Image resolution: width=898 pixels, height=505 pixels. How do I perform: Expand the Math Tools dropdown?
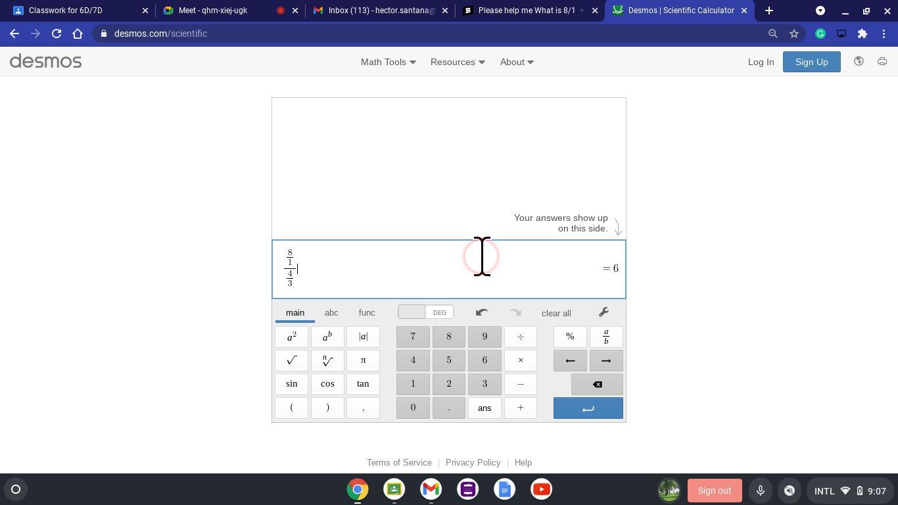[x=388, y=62]
